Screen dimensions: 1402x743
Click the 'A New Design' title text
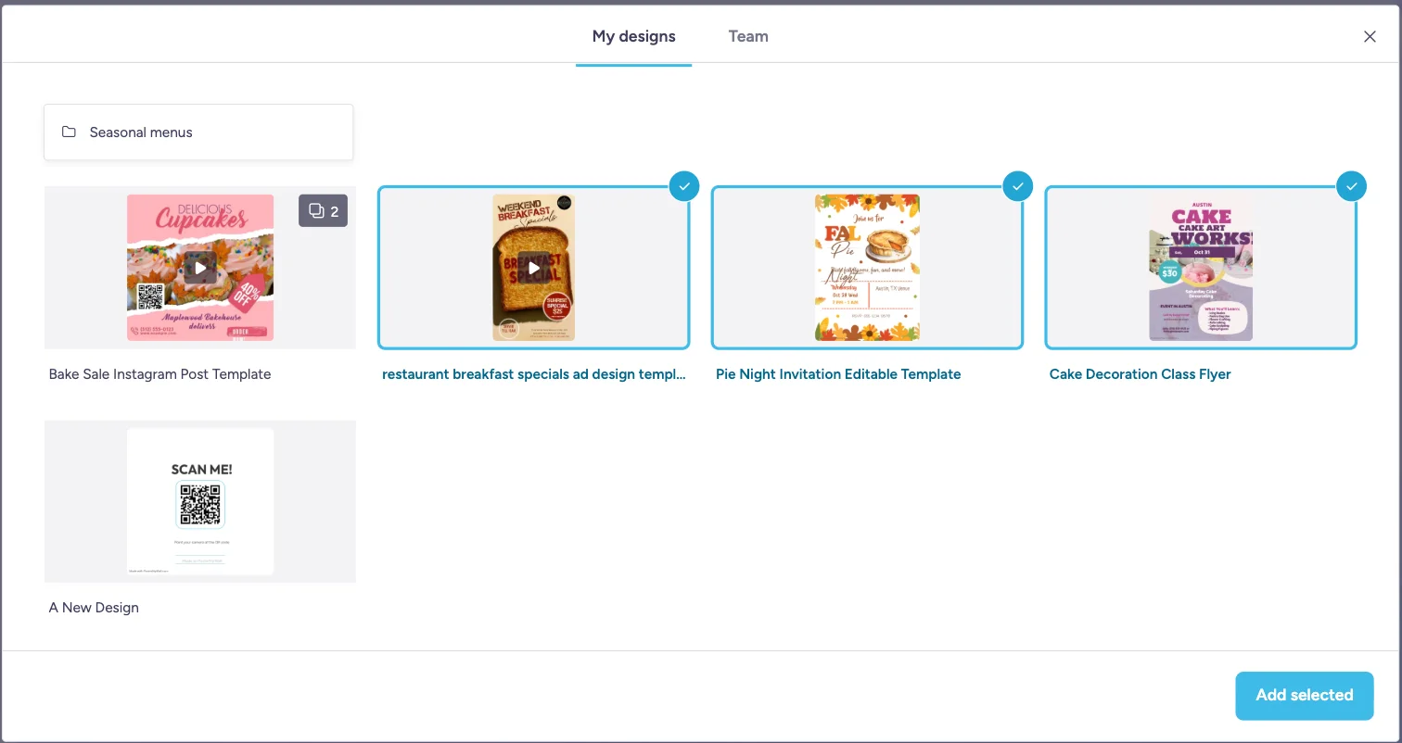pyautogui.click(x=94, y=608)
